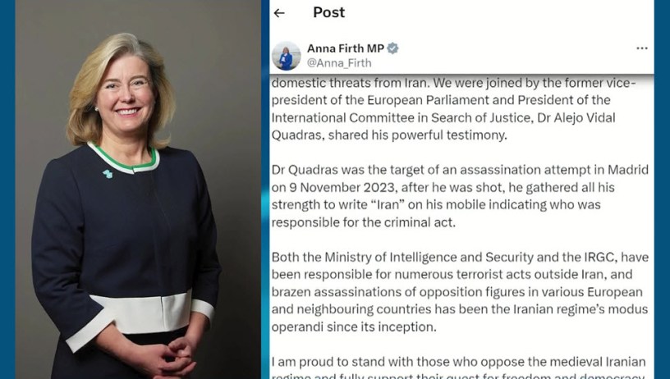Click "International Committee in Search of Justice"
The width and height of the screenshot is (670, 379).
tap(401, 117)
